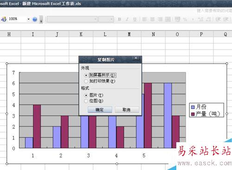The image size is (232, 170).
Task: Close the 复制图片 dialog
Action: click(x=136, y=58)
